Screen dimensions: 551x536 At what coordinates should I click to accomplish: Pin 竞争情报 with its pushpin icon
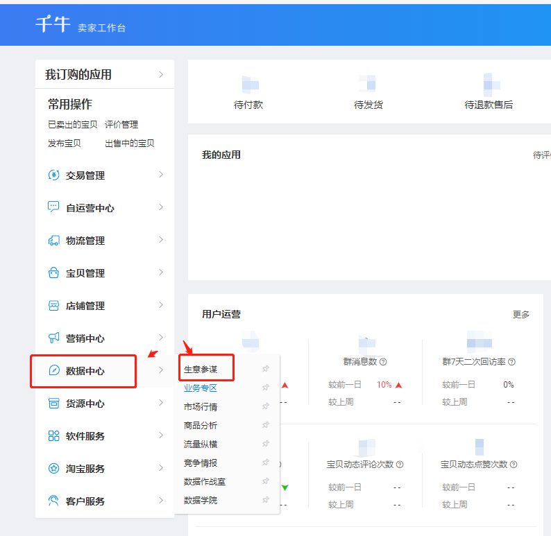pyautogui.click(x=266, y=462)
